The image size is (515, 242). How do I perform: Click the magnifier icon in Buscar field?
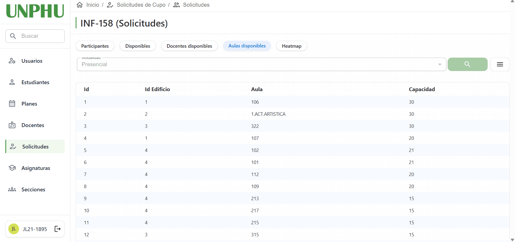point(13,36)
